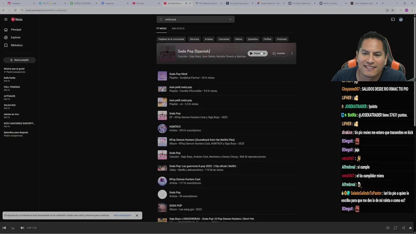Filter results by Álbumes
The image size is (416, 234).
[194, 39]
